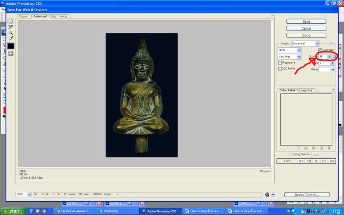This screenshot has width=344, height=215.
Task: Enable the Progressive checkbox
Action: point(280,63)
